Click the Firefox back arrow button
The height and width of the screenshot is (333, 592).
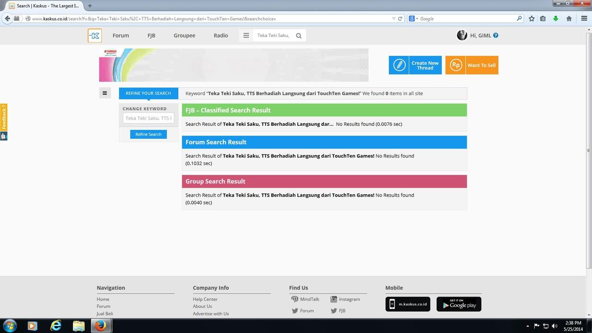(7, 18)
